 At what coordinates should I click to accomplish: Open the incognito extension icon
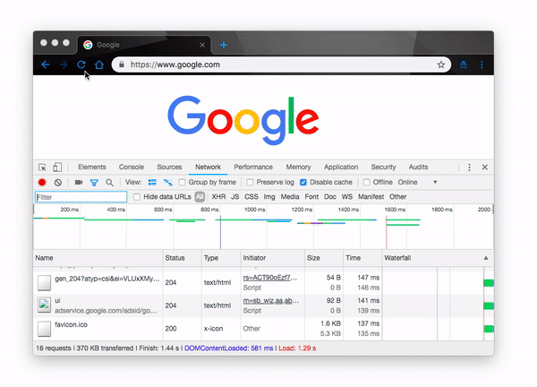point(464,64)
